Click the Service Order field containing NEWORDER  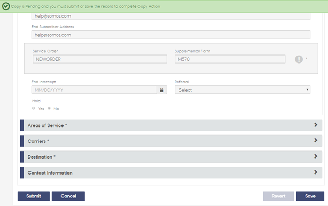point(100,59)
